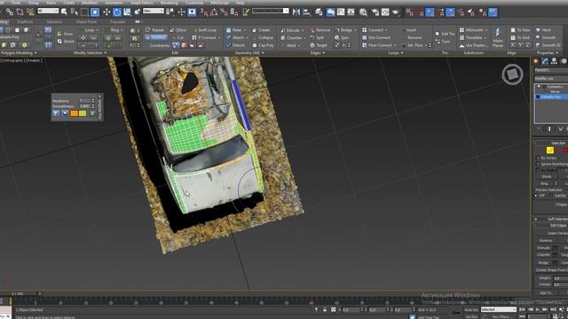Image resolution: width=568 pixels, height=319 pixels.
Task: Click the ViewCube in the viewport
Action: coord(512,74)
